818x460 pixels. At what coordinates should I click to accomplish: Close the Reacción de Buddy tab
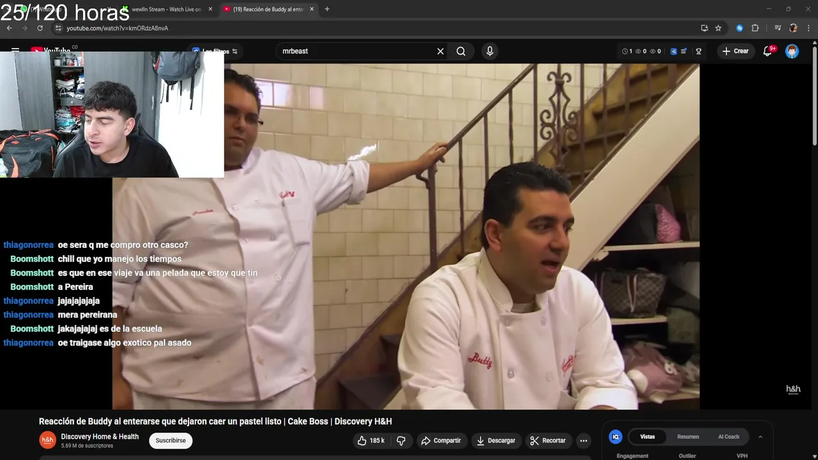[x=312, y=10]
